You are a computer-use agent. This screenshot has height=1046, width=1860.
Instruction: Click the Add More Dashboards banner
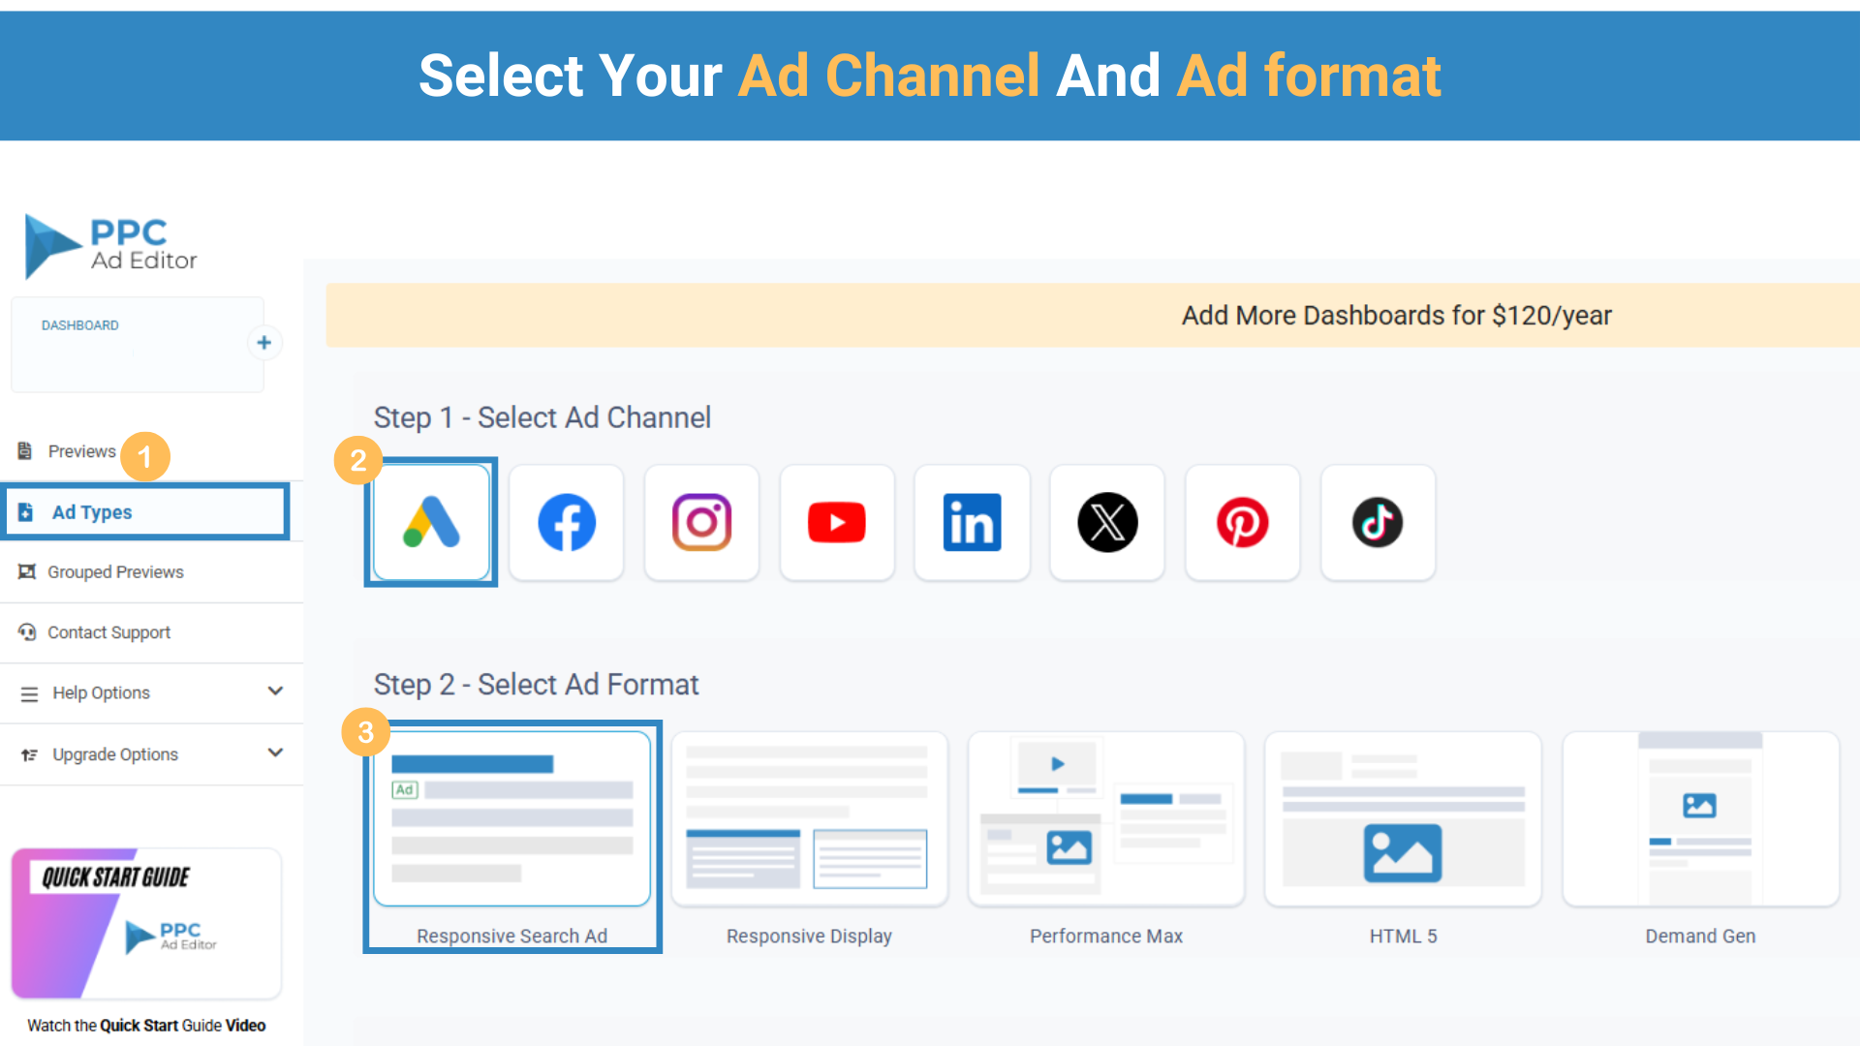coord(1395,316)
